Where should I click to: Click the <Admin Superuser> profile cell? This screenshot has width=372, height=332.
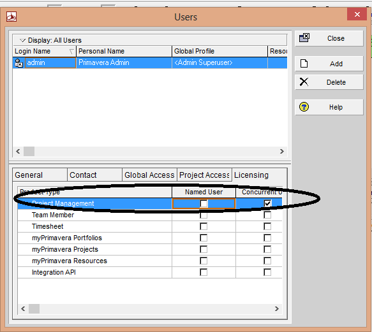point(219,63)
